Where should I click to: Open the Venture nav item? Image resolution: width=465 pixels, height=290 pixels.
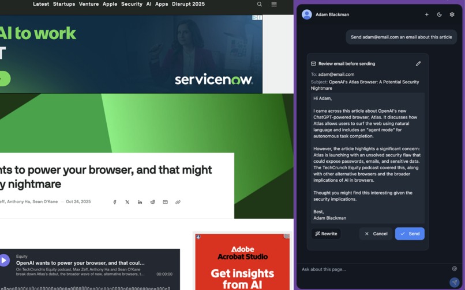(89, 4)
